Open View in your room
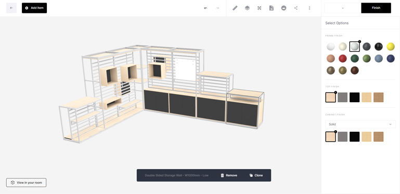400x194 pixels. click(27, 183)
